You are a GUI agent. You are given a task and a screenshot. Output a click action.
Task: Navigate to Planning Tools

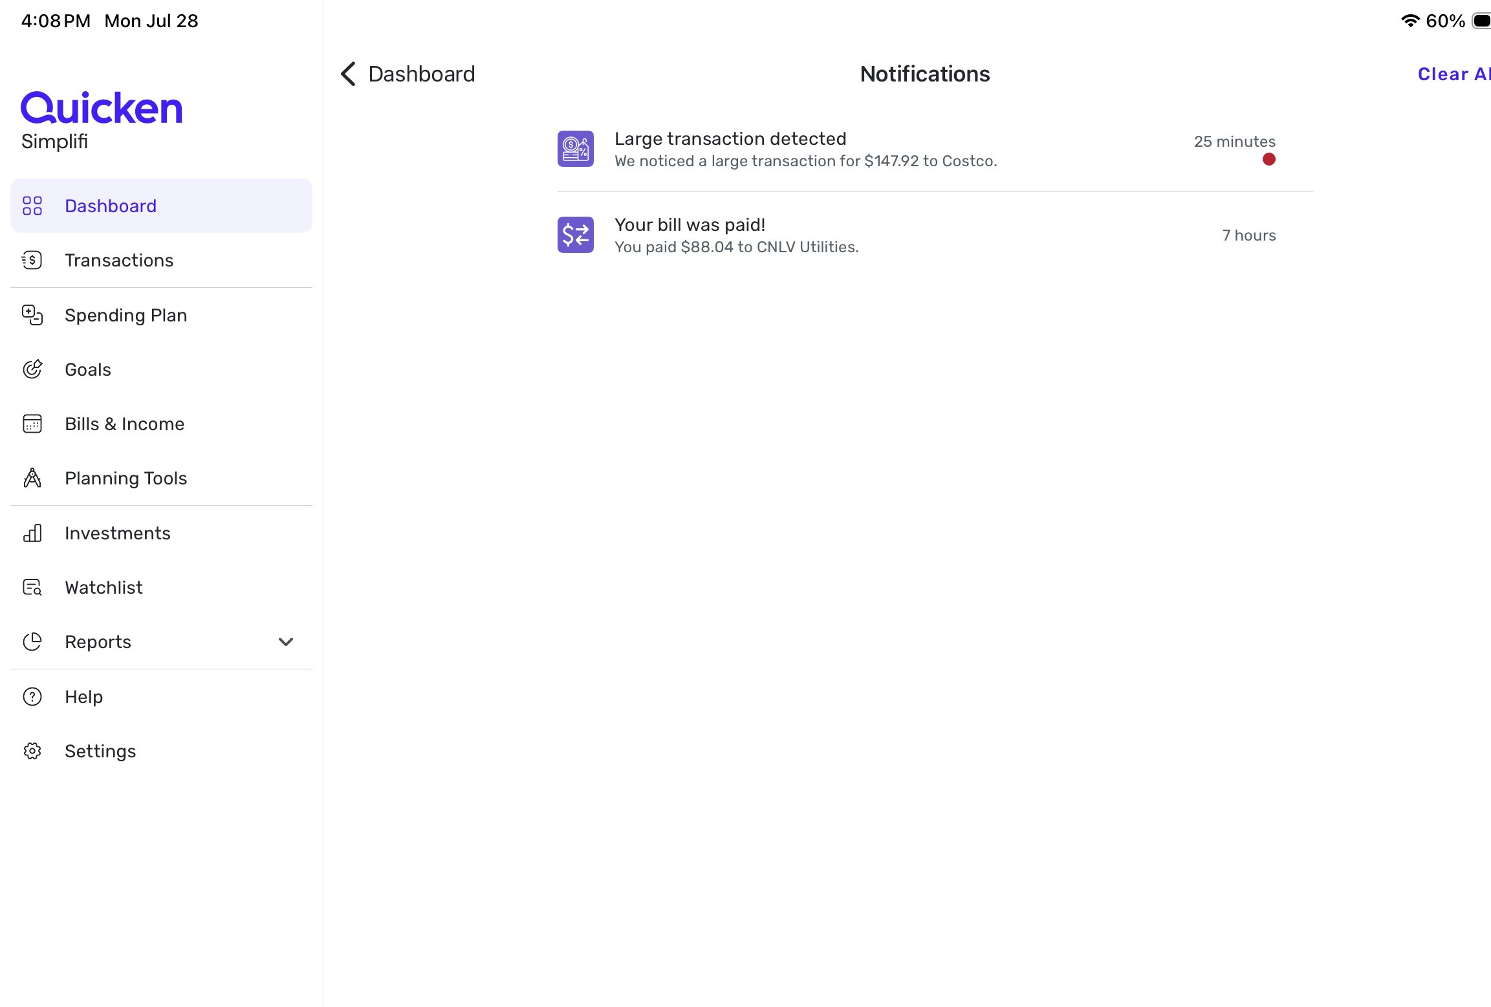(161, 478)
